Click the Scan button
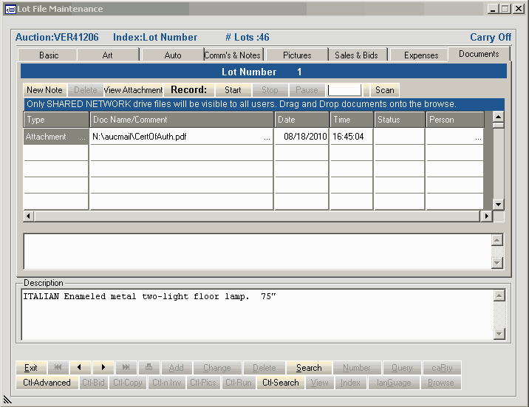Image resolution: width=529 pixels, height=407 pixels. [x=384, y=90]
